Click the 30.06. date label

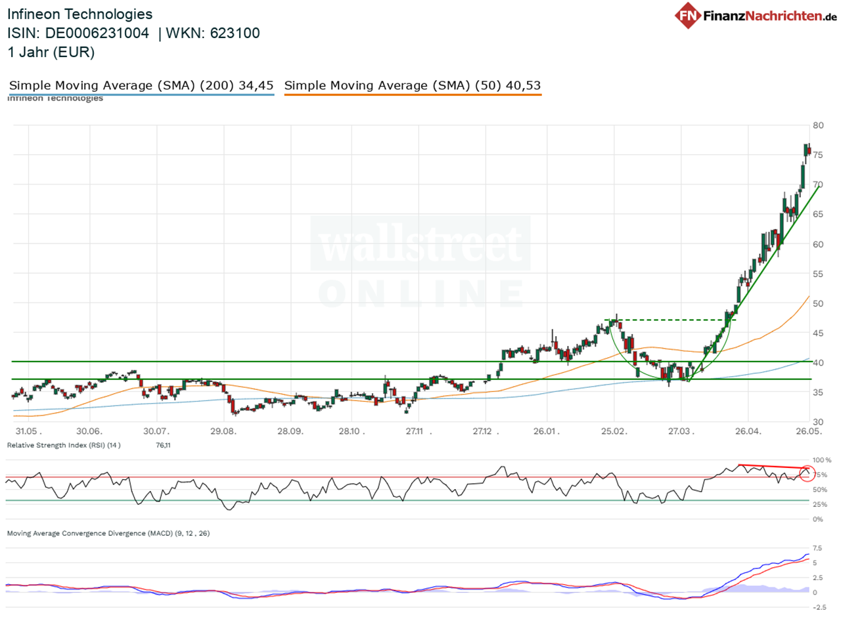(89, 432)
